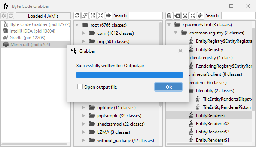Click the right arrow add-to-selection icon
This screenshot has width=256, height=147.
pyautogui.click(x=109, y=15)
